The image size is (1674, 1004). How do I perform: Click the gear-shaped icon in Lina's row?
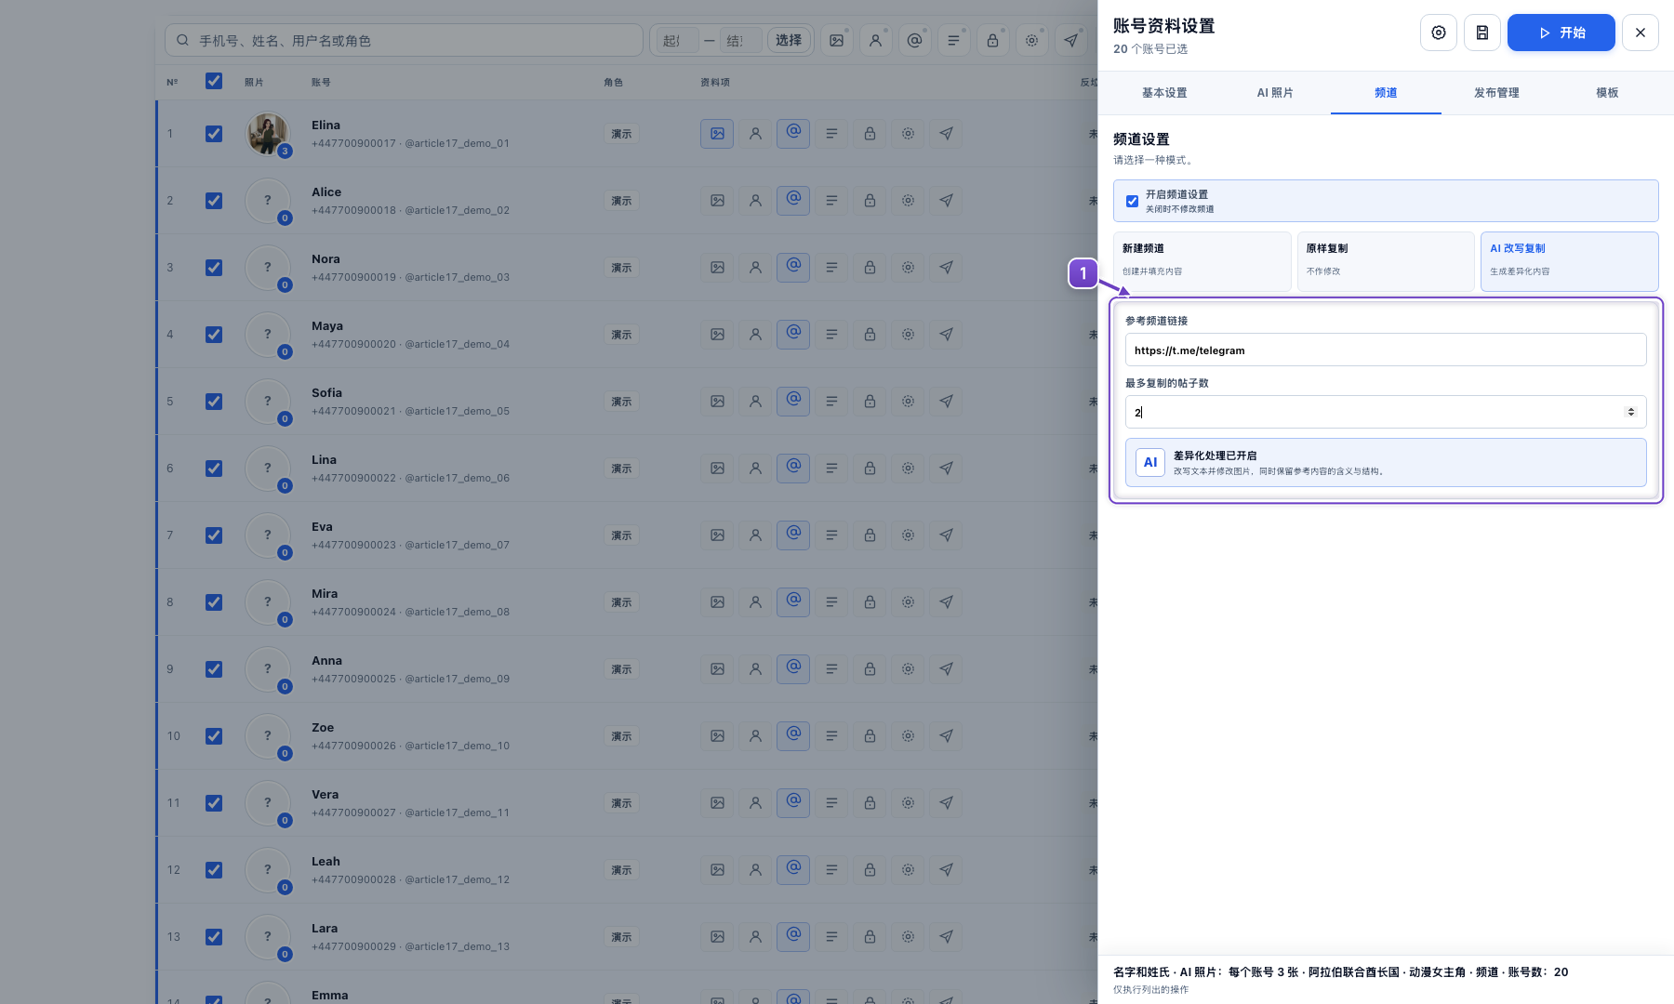pos(908,469)
